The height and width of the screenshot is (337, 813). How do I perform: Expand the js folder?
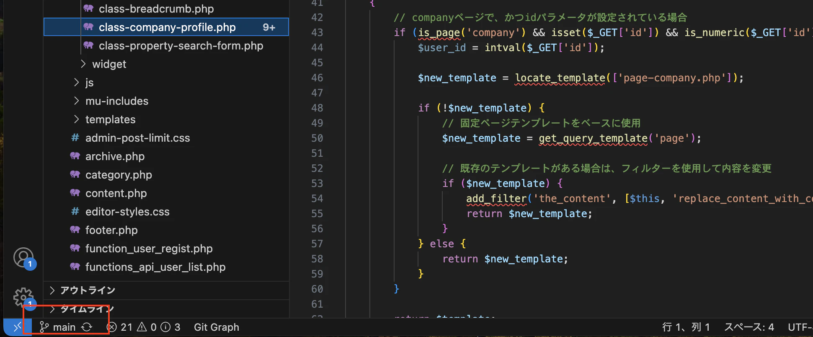coord(77,83)
